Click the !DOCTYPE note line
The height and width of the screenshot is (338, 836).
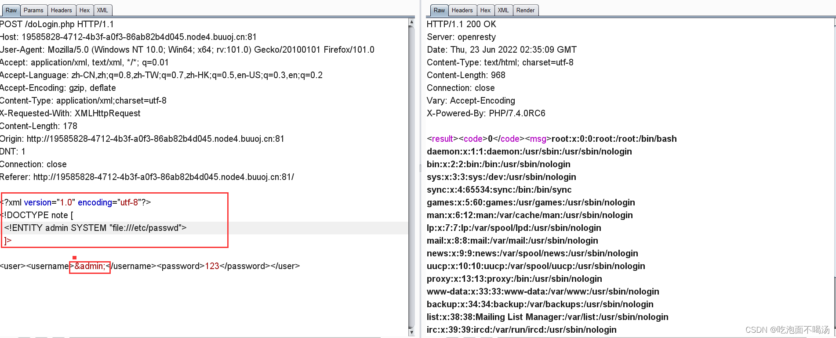point(37,215)
